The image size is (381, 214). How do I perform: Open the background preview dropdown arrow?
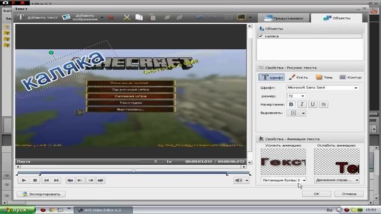[250, 17]
